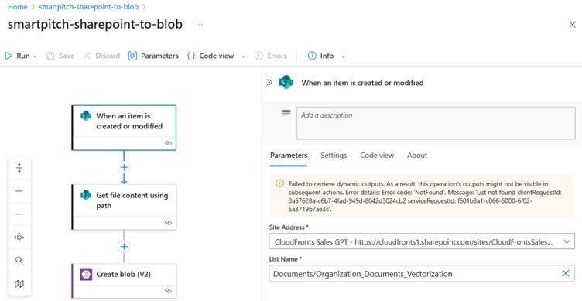Screen dimensions: 582x301
Task: Click the zoom in plus icon on canvas toolbar
Action: pyautogui.click(x=19, y=191)
